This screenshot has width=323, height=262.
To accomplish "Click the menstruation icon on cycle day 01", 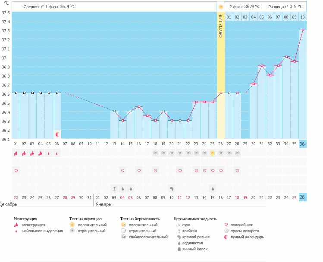I will click(16, 153).
